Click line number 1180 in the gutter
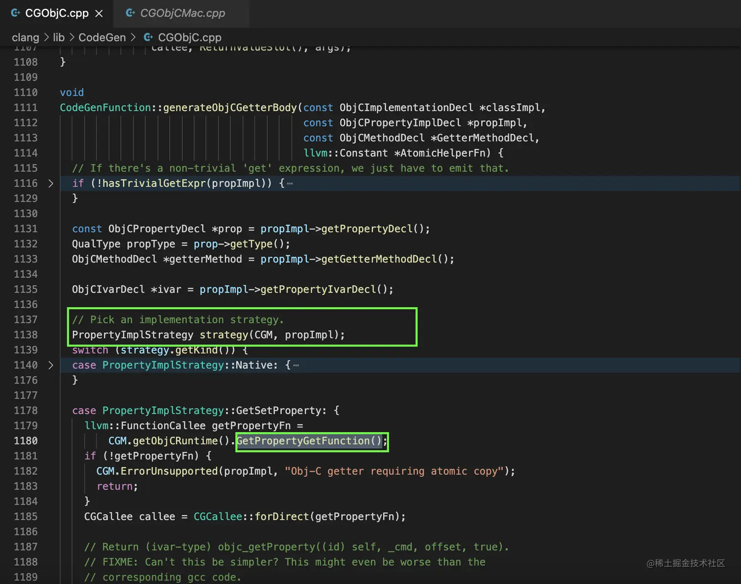This screenshot has height=584, width=741. point(25,440)
